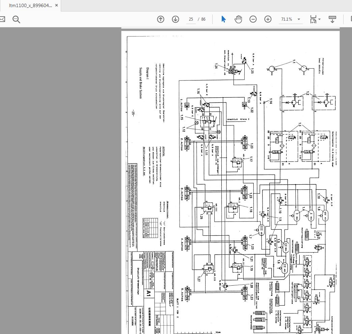Collapse the toolbar using the hide-toolbar icon
352x334 pixels.
point(332,19)
